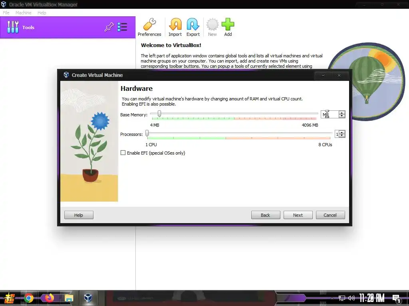This screenshot has width=409, height=306.
Task: Click the Processors value field
Action: click(337, 134)
